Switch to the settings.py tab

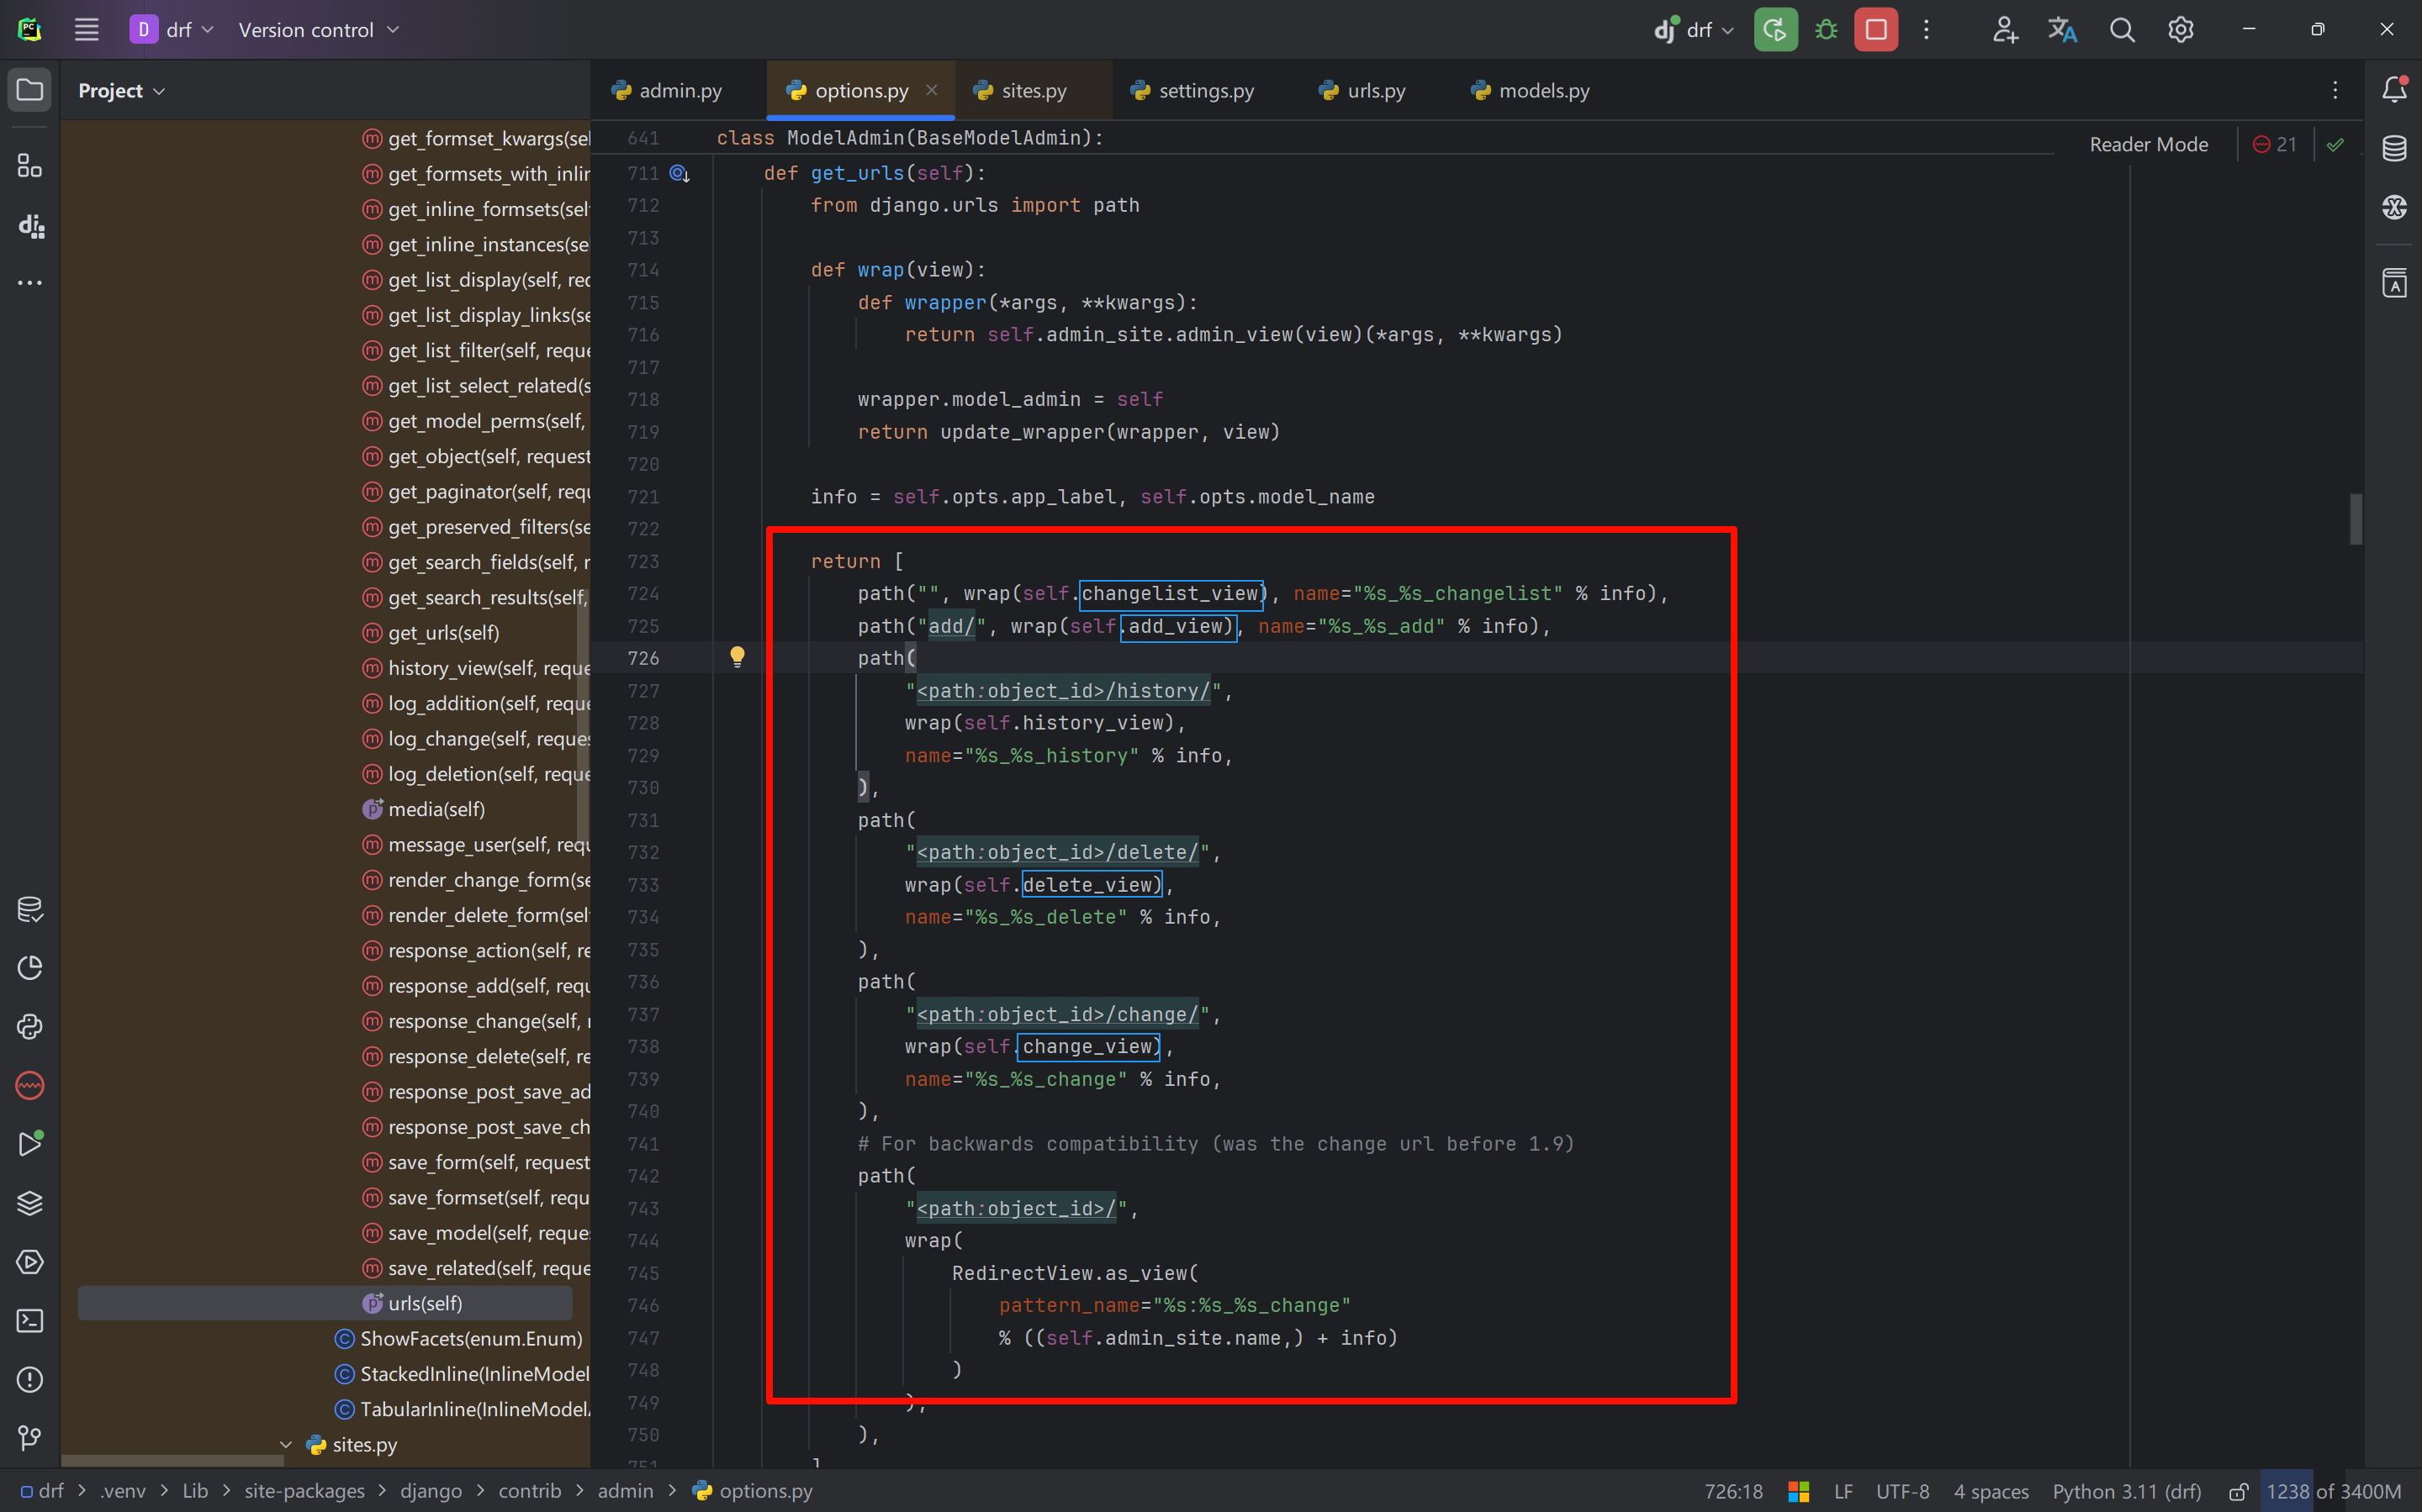coord(1204,91)
